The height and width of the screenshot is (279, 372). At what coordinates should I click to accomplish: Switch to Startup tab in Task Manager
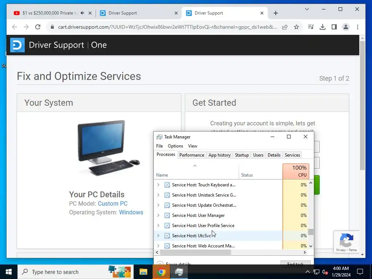pyautogui.click(x=242, y=155)
